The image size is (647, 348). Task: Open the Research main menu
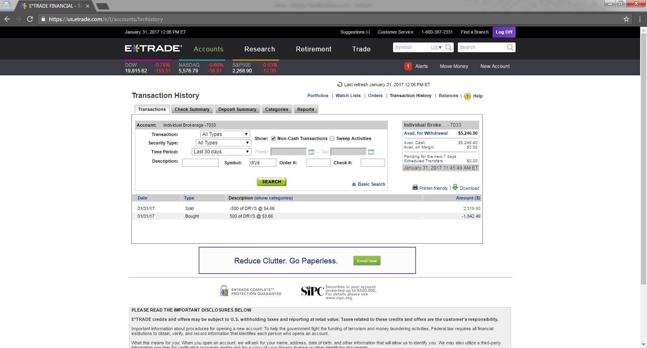(260, 49)
